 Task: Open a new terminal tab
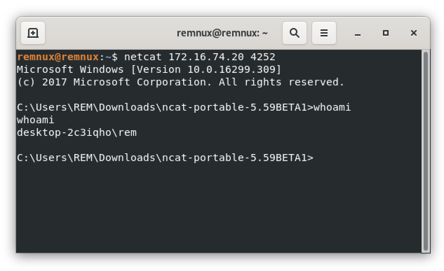pyautogui.click(x=33, y=33)
